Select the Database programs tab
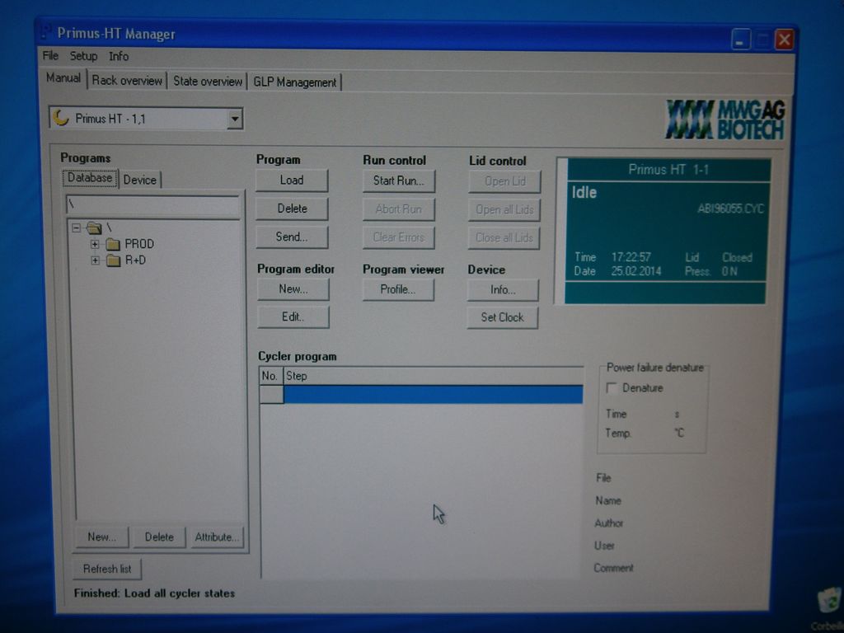 pyautogui.click(x=90, y=178)
